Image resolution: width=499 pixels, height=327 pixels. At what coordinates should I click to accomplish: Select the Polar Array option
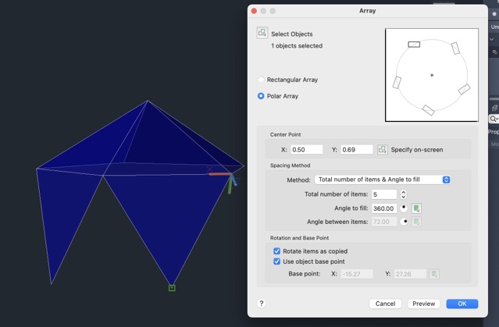point(261,96)
